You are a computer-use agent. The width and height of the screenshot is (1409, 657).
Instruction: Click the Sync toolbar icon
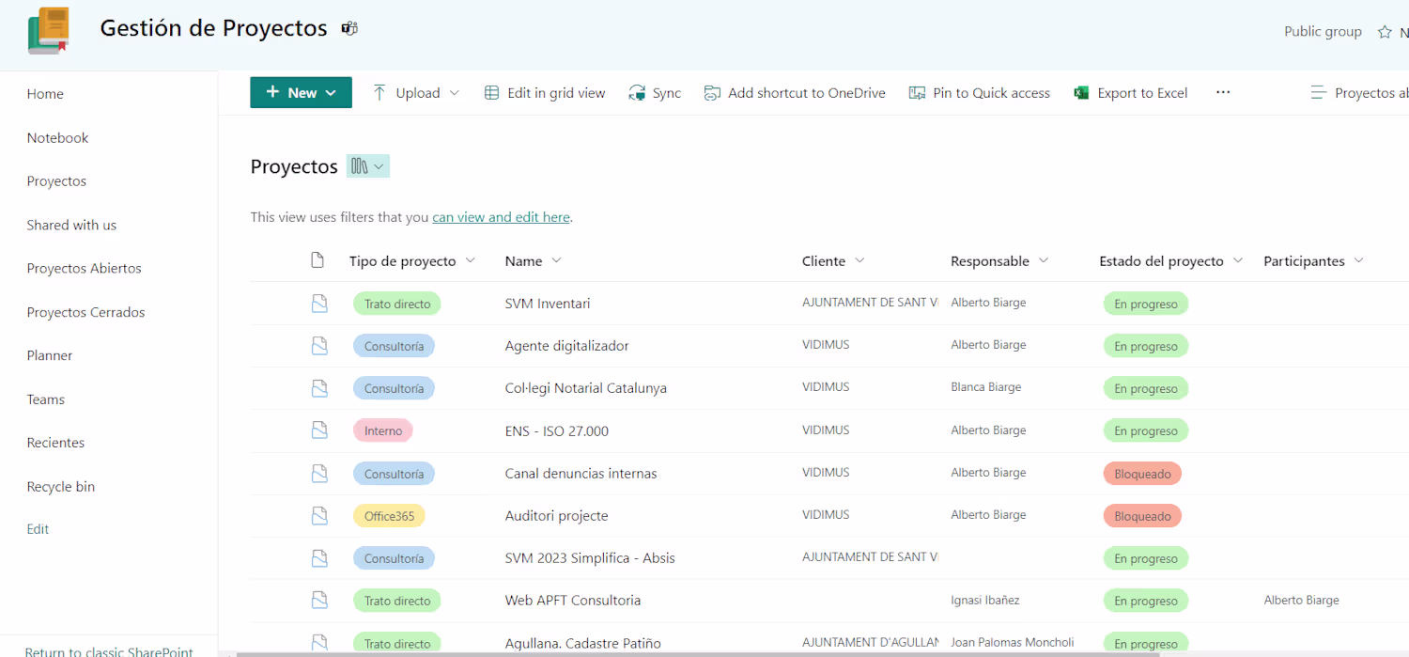tap(638, 93)
